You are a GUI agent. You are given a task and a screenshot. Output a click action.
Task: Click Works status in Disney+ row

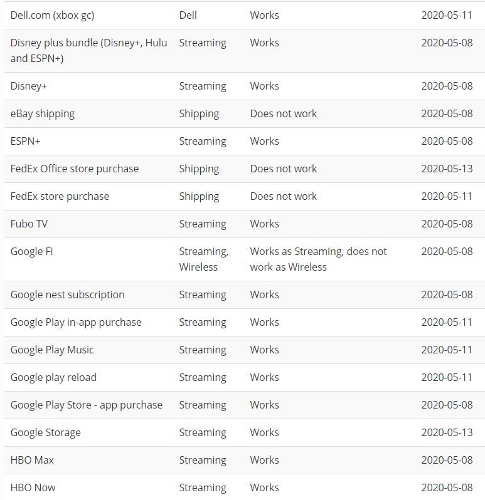click(x=264, y=86)
